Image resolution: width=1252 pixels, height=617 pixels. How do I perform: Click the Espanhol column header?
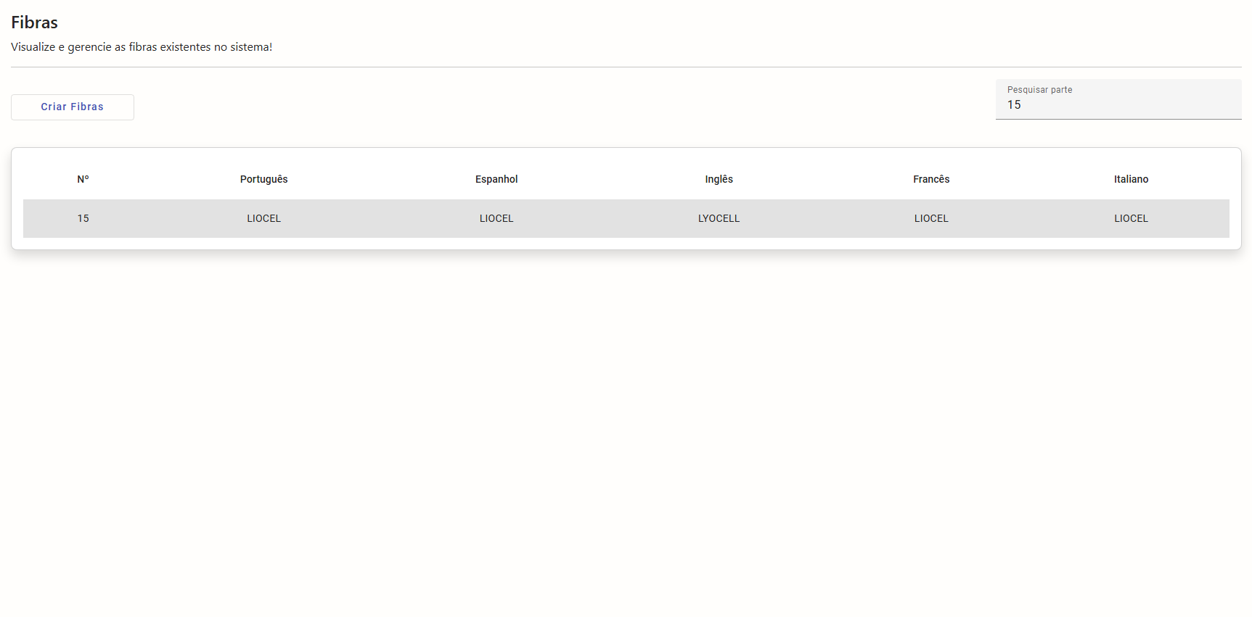[496, 179]
